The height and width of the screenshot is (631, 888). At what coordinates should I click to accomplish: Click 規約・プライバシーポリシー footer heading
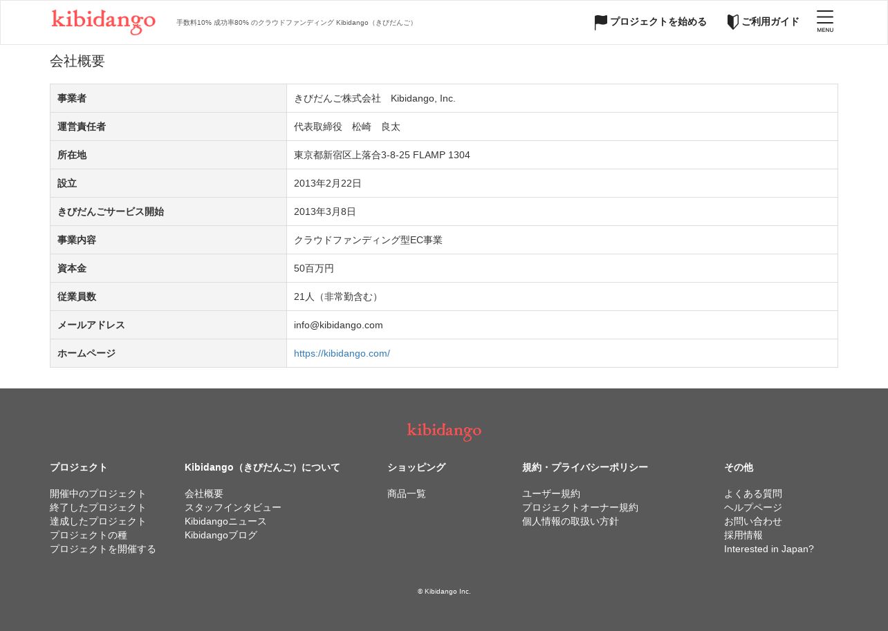pyautogui.click(x=585, y=467)
